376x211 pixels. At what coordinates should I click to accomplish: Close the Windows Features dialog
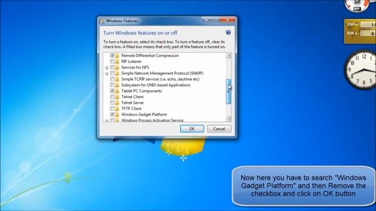[228, 19]
